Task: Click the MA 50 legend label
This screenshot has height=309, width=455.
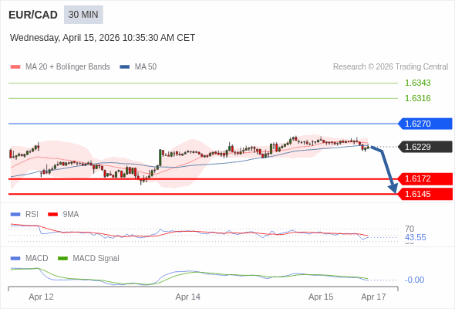Action: point(146,67)
